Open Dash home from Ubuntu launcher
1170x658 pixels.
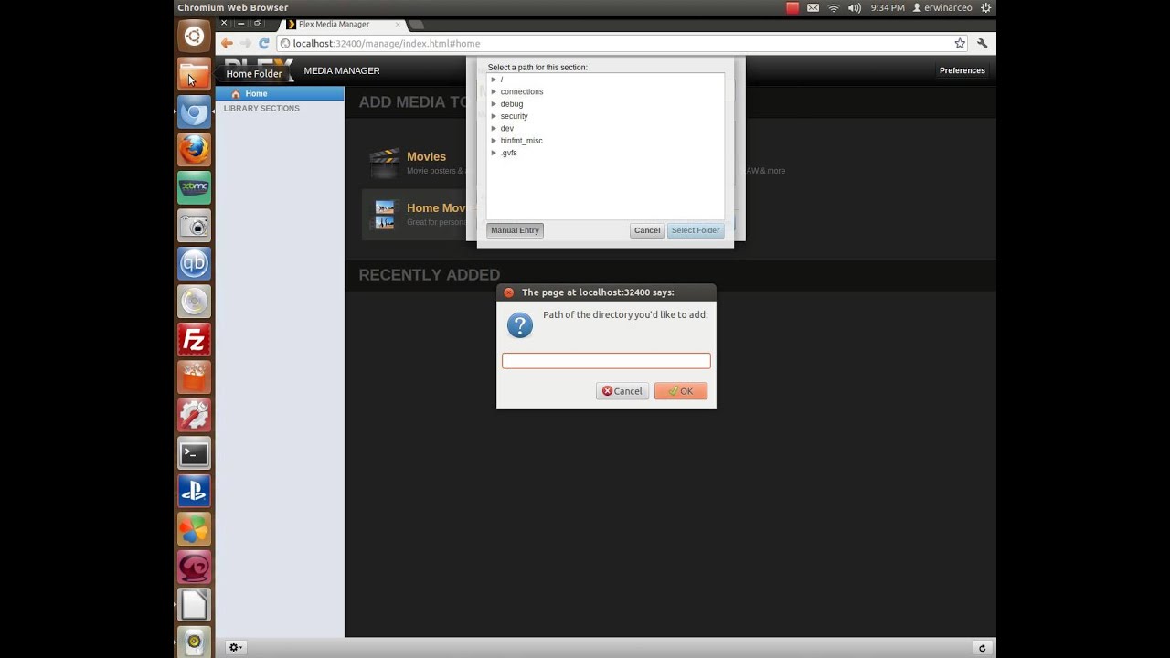pos(194,36)
